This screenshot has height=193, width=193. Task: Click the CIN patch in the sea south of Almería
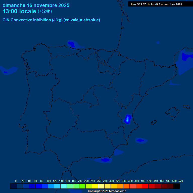(x=105, y=160)
